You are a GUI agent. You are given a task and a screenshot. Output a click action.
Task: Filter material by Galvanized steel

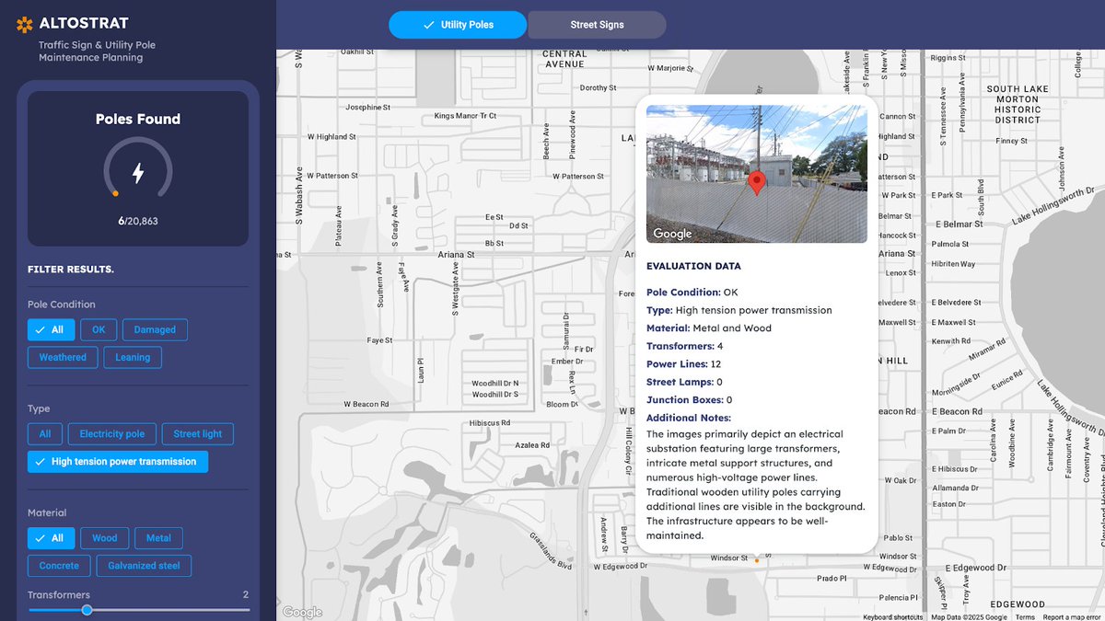[144, 565]
